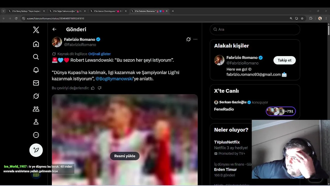
Task: Select the Fabrizio Romano tab
Action: point(149,11)
